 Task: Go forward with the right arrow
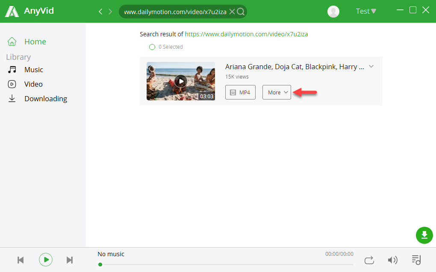click(x=110, y=12)
